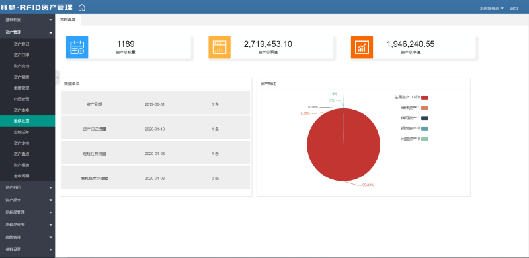
Task: Click the date 2020-01-10
Action: click(155, 129)
